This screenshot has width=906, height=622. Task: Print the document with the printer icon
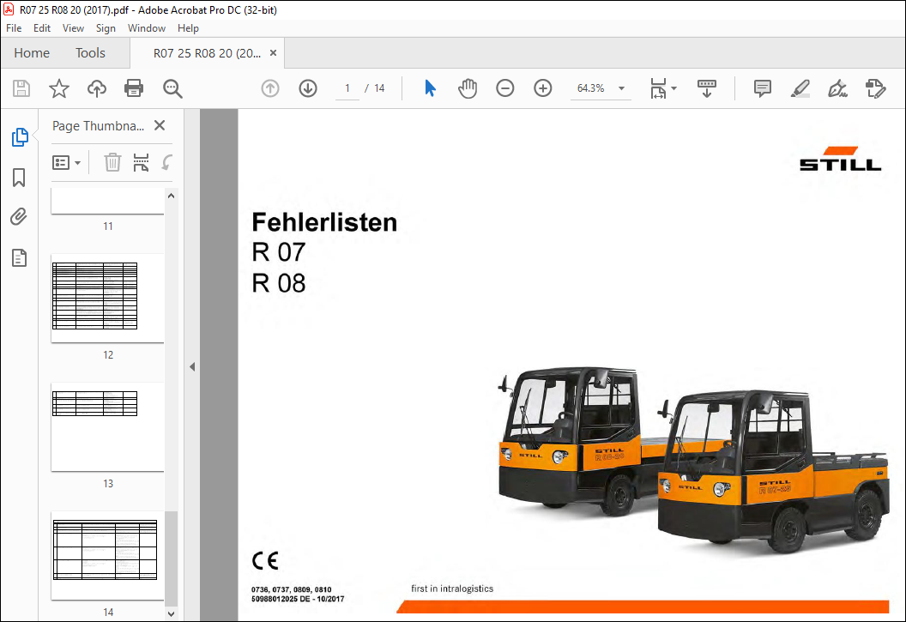coord(134,88)
